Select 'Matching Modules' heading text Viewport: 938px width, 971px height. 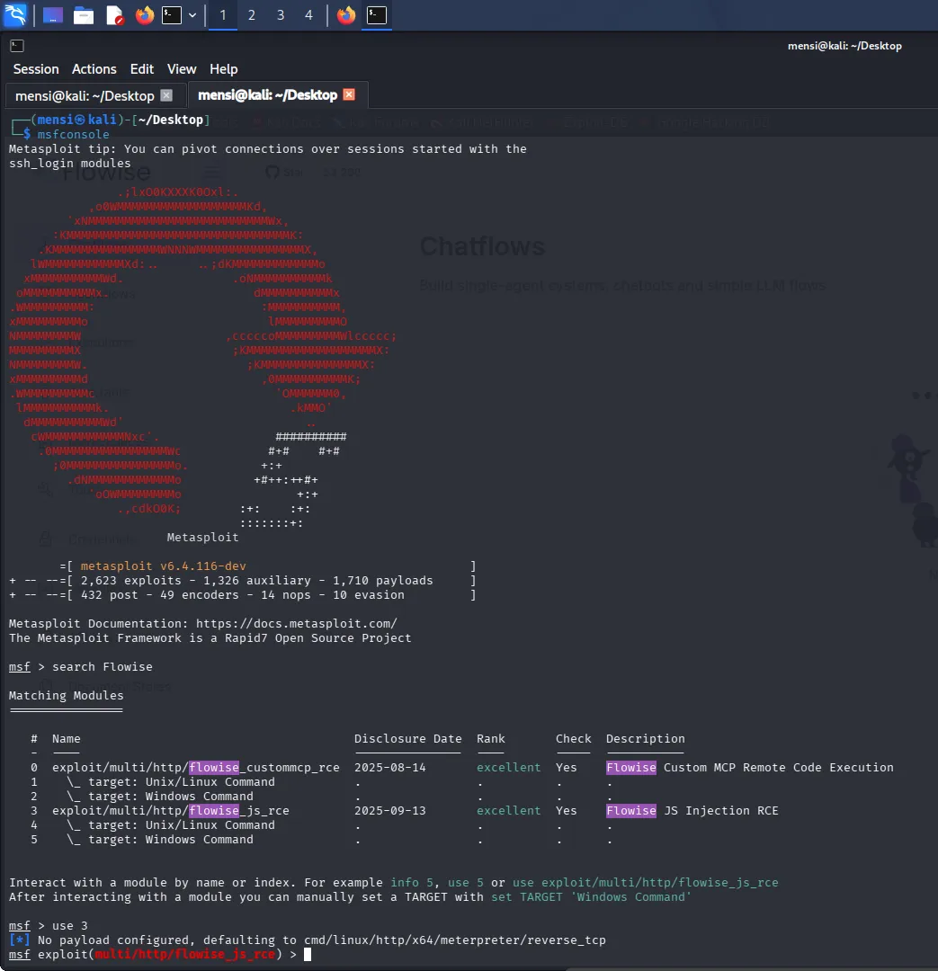click(67, 695)
